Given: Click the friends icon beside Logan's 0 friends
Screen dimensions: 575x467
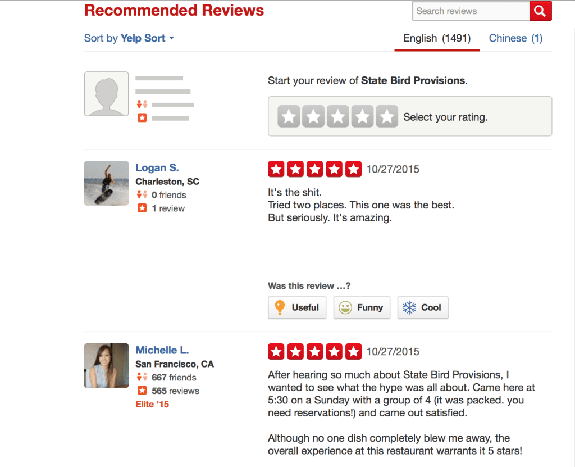Looking at the screenshot, I should click(142, 195).
